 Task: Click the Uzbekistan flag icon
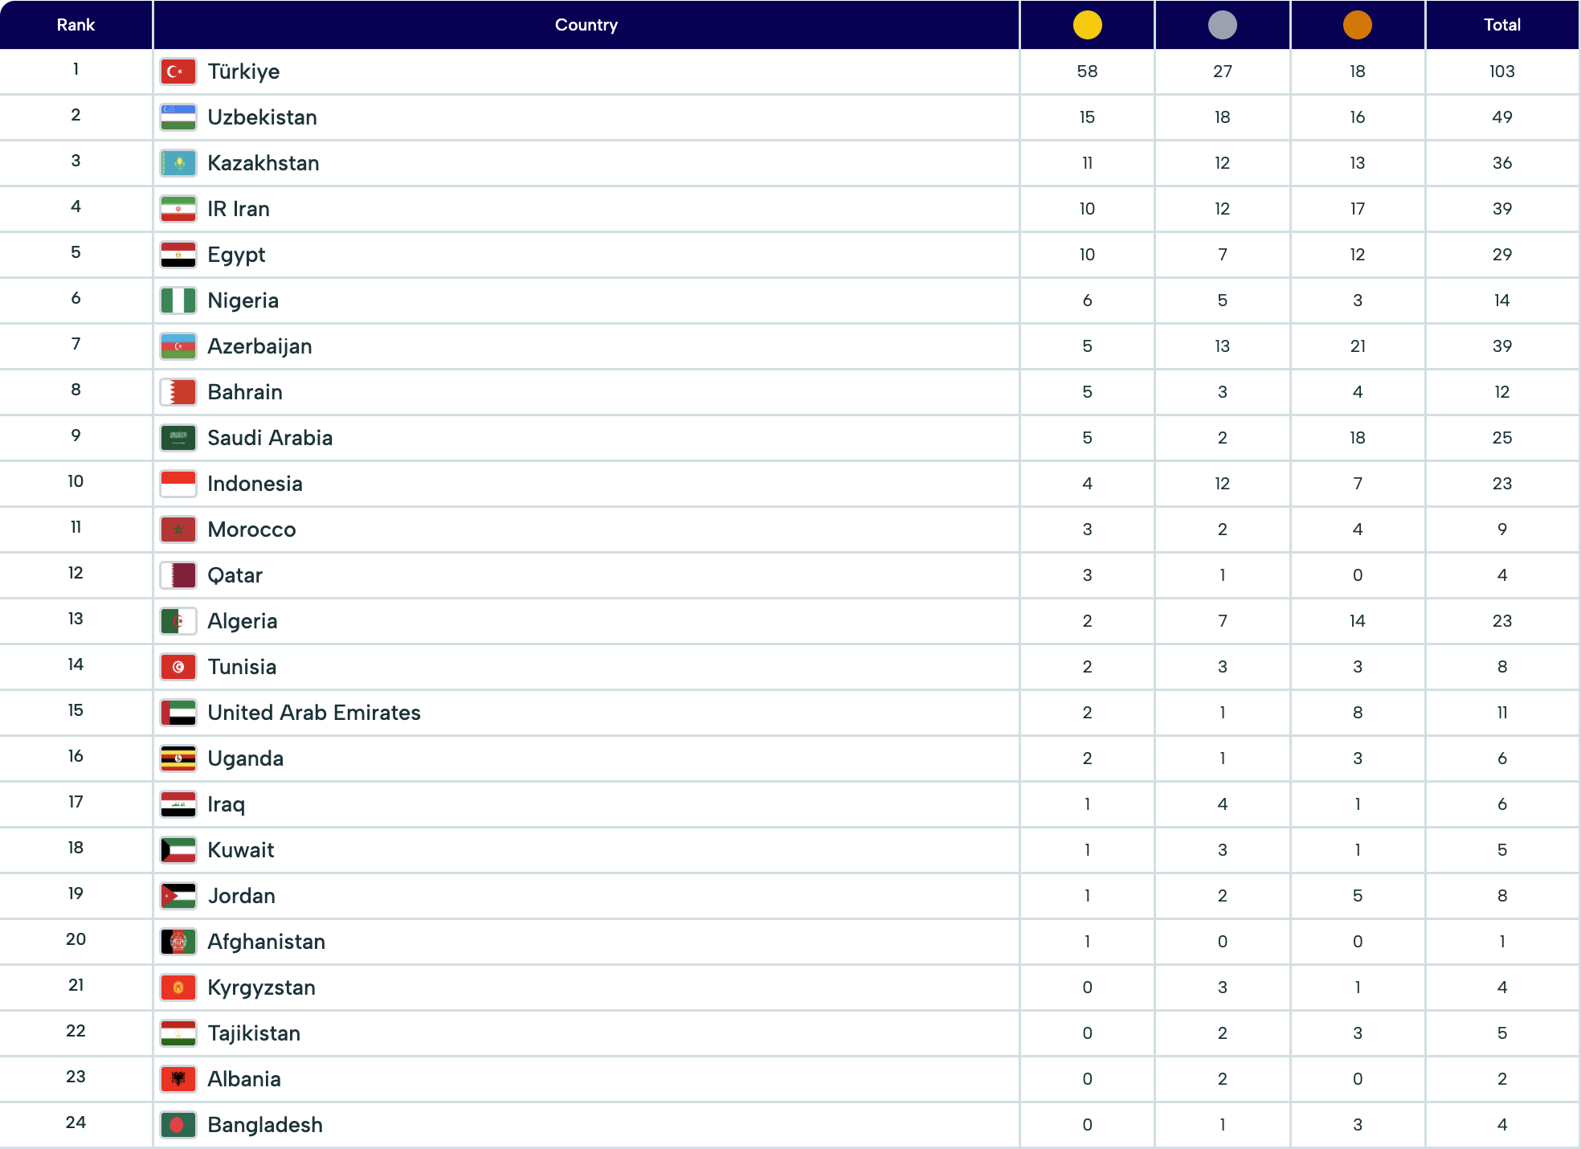pos(178,117)
